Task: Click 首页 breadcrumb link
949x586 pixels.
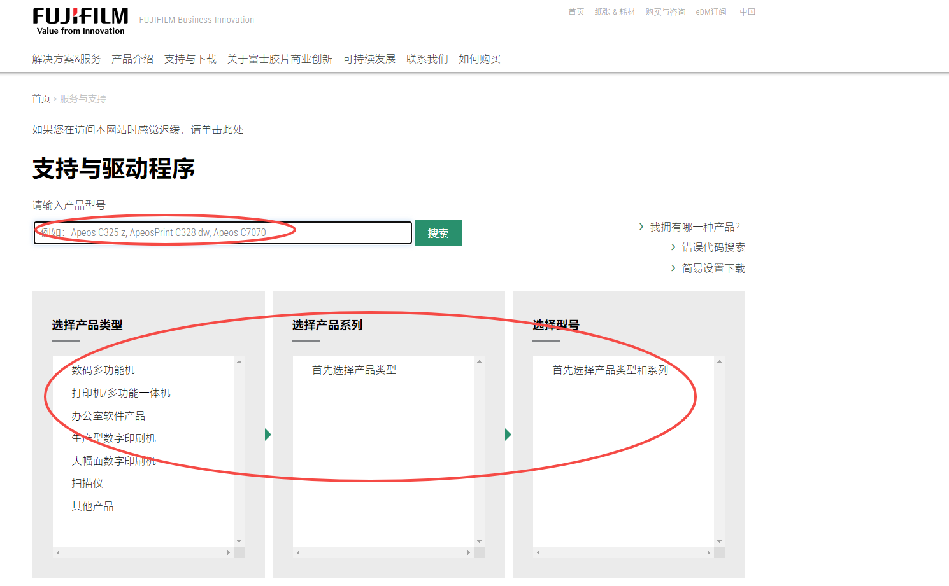Action: pos(41,99)
